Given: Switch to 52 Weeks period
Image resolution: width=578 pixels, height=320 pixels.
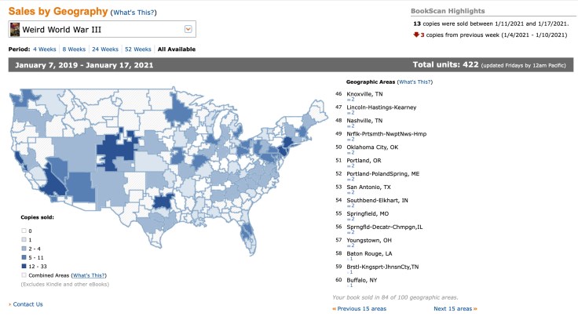Looking at the screenshot, I should [139, 49].
